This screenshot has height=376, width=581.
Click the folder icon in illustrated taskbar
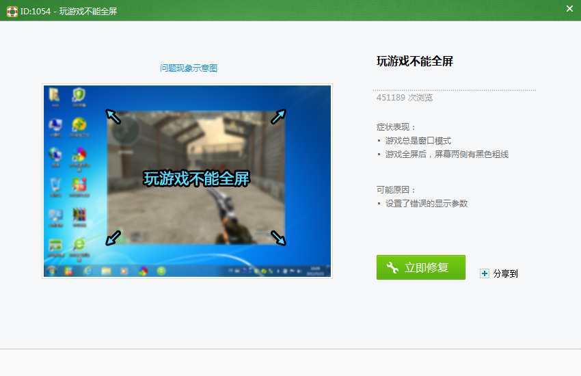pyautogui.click(x=106, y=271)
